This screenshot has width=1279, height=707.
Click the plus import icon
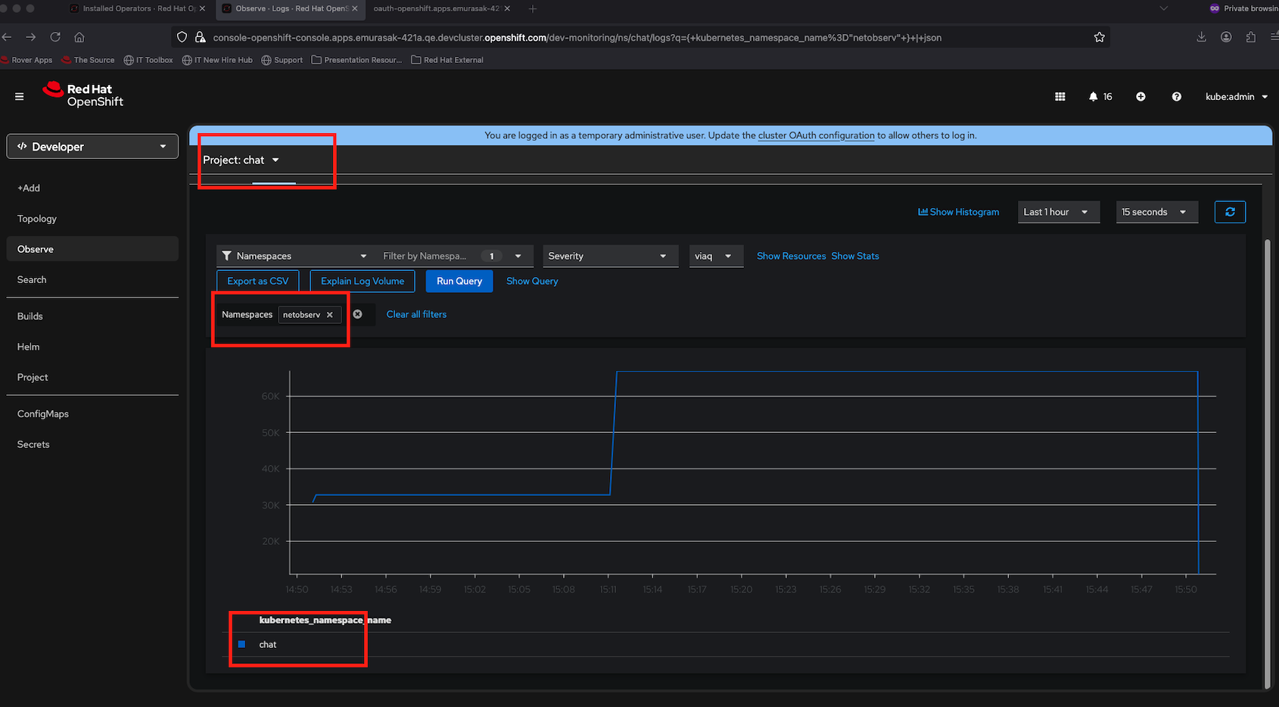coord(1141,97)
